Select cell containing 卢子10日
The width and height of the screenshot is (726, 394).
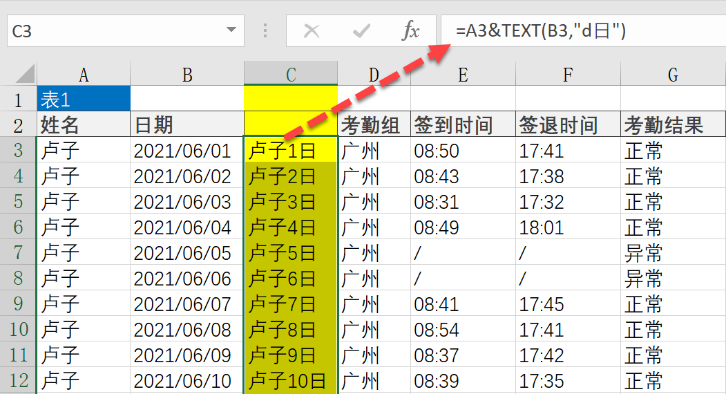coord(291,381)
